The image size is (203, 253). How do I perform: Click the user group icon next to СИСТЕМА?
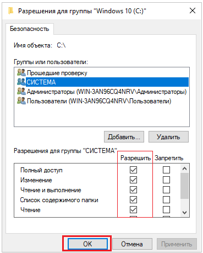(21, 82)
